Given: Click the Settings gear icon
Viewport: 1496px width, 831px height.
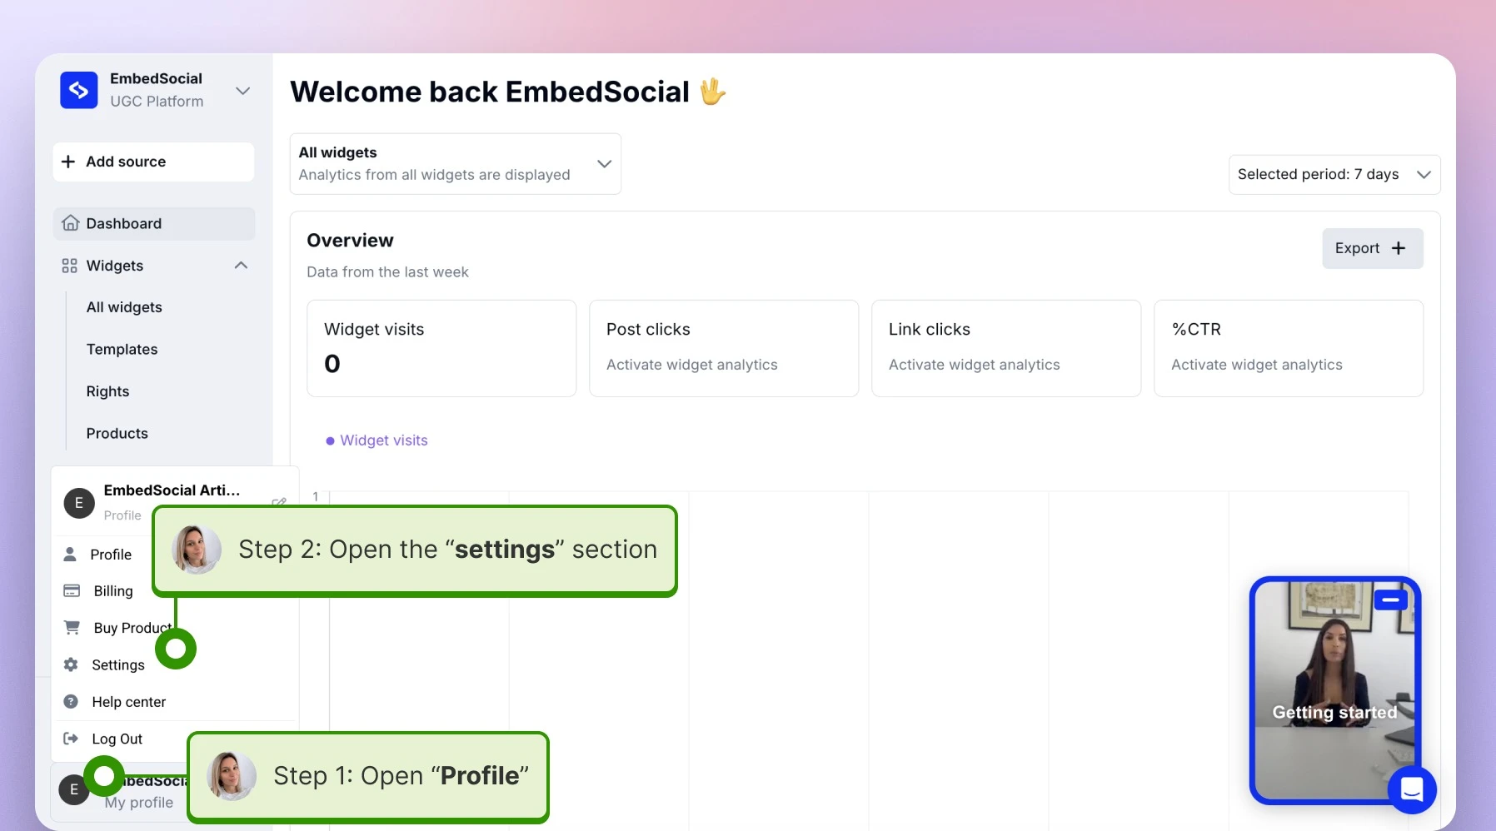Looking at the screenshot, I should (x=71, y=664).
